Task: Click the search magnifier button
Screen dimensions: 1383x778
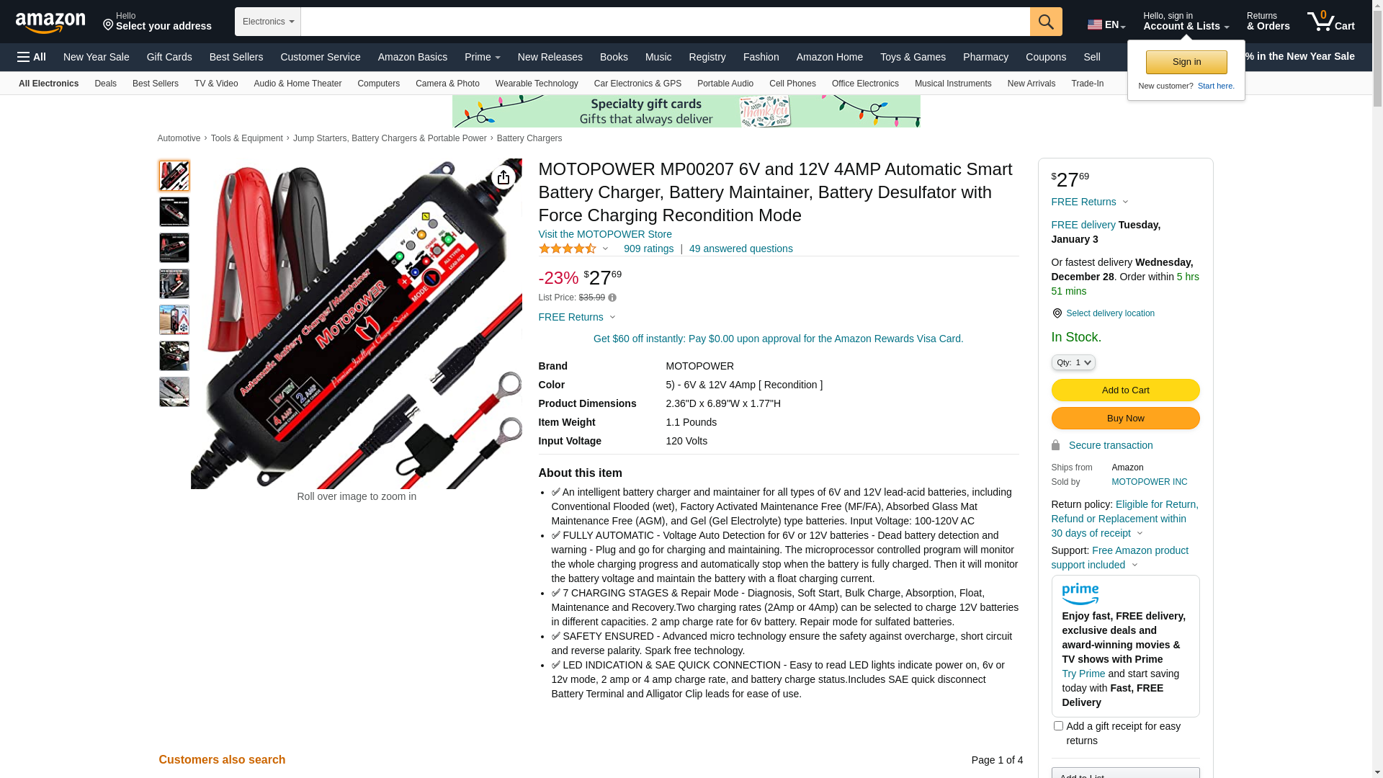Action: pyautogui.click(x=1046, y=22)
